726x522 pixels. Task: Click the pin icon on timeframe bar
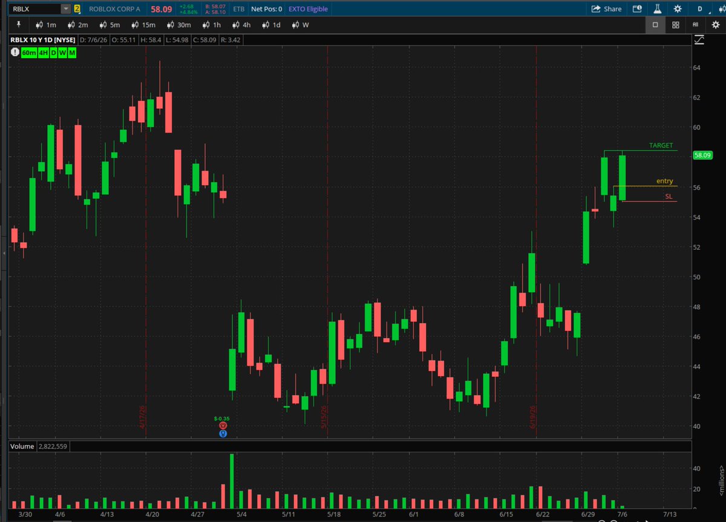pos(19,25)
